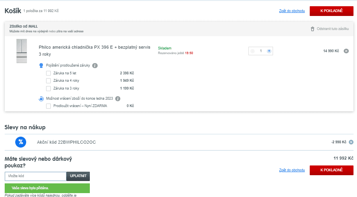Viewport: 357px width, 197px height.
Task: Click the trash icon to remove this shipment
Action: pyautogui.click(x=312, y=29)
